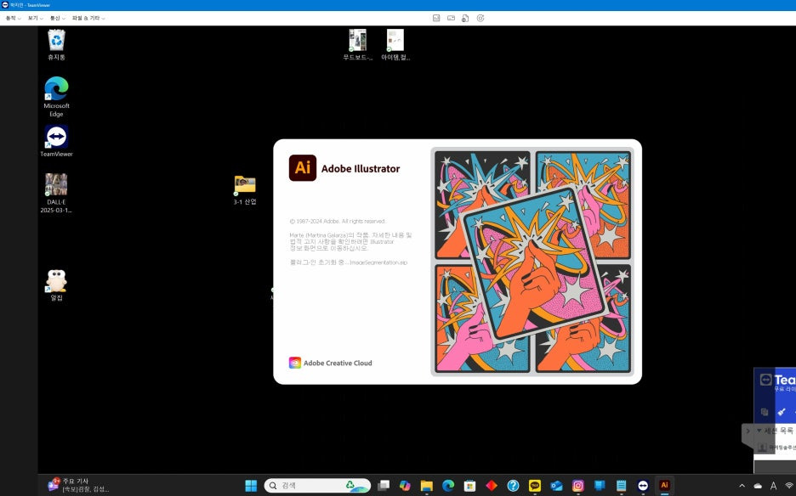Viewport: 796px width, 496px height.
Task: Click the keyboard-shaped TeamViewer toolbar icon
Action: [451, 18]
